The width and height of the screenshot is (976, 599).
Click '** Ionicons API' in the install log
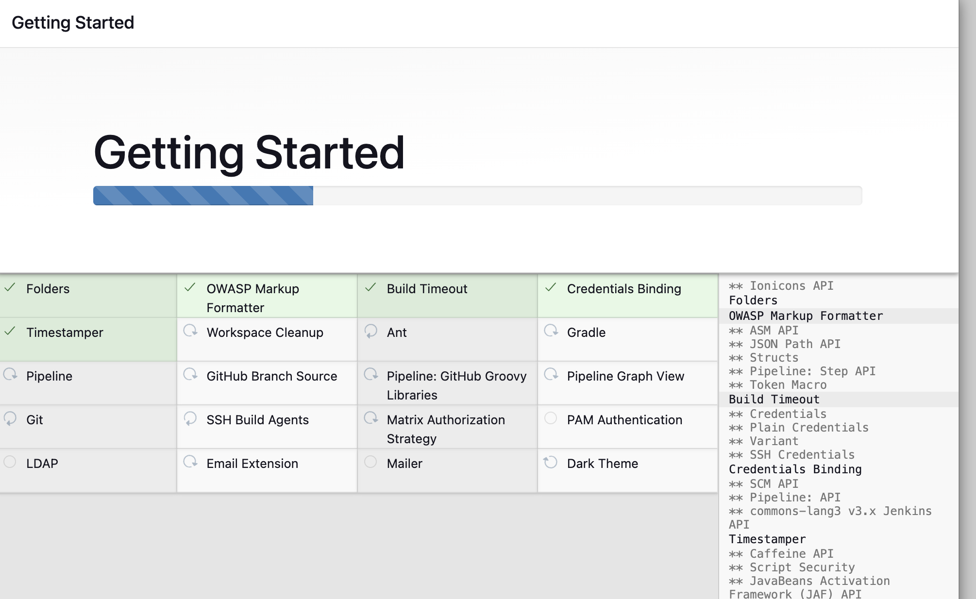click(781, 286)
